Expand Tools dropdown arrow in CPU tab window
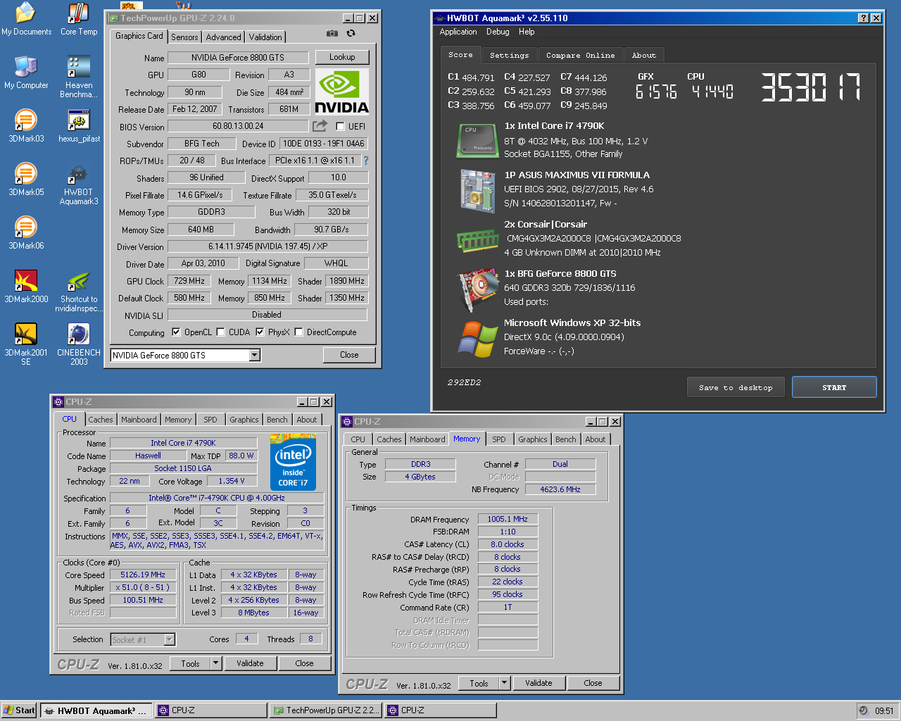Screen dimensions: 901x721 (x=216, y=663)
